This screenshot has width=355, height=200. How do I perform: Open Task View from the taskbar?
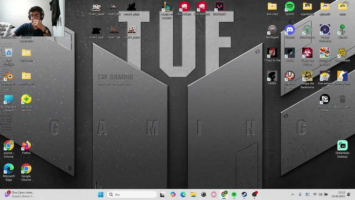click(162, 194)
